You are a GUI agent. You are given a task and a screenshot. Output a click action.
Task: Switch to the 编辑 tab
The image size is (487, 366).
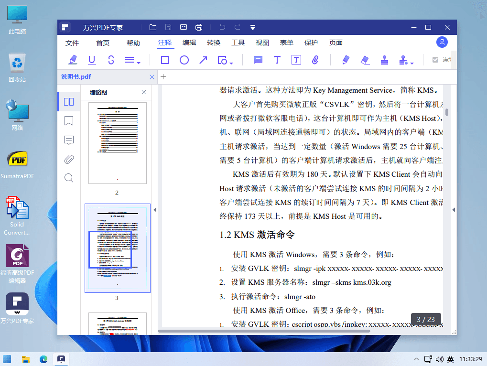coord(189,43)
